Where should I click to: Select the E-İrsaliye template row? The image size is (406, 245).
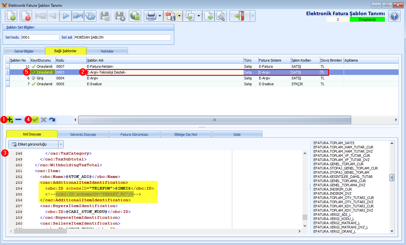coord(202,84)
